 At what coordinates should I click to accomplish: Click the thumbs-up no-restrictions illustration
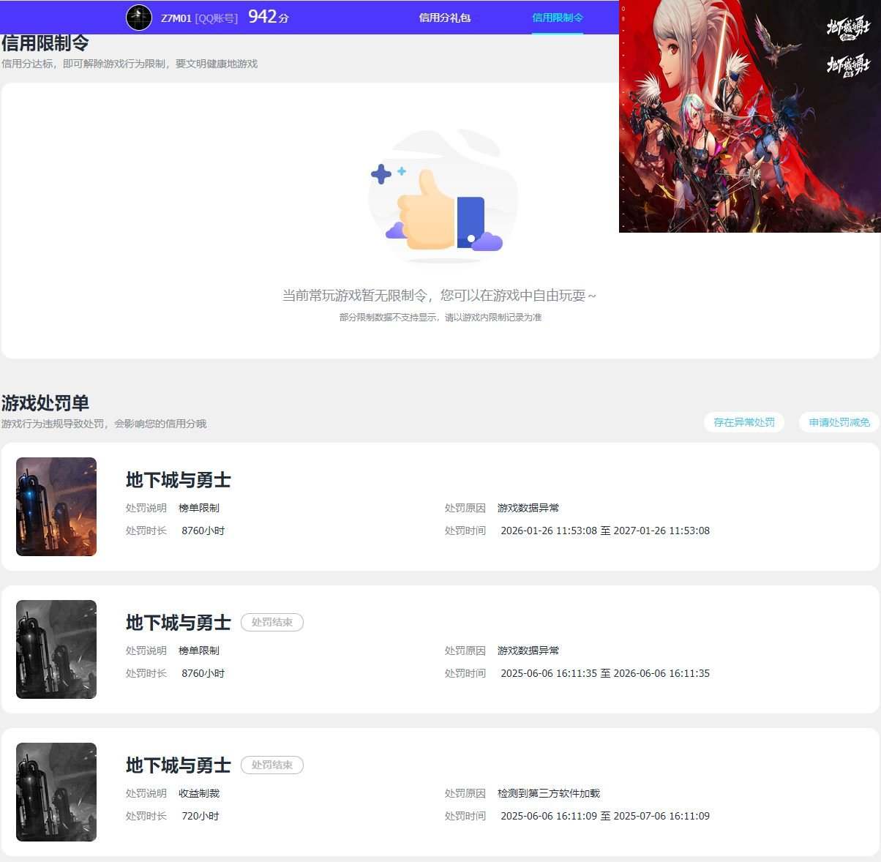443,196
